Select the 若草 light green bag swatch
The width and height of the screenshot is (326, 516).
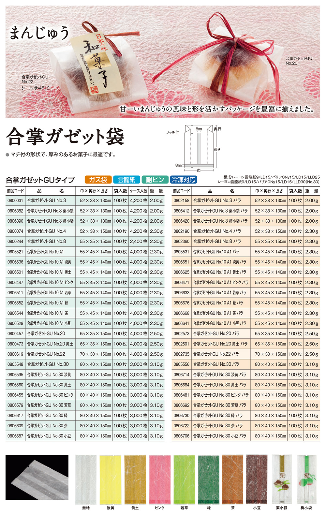(184, 479)
